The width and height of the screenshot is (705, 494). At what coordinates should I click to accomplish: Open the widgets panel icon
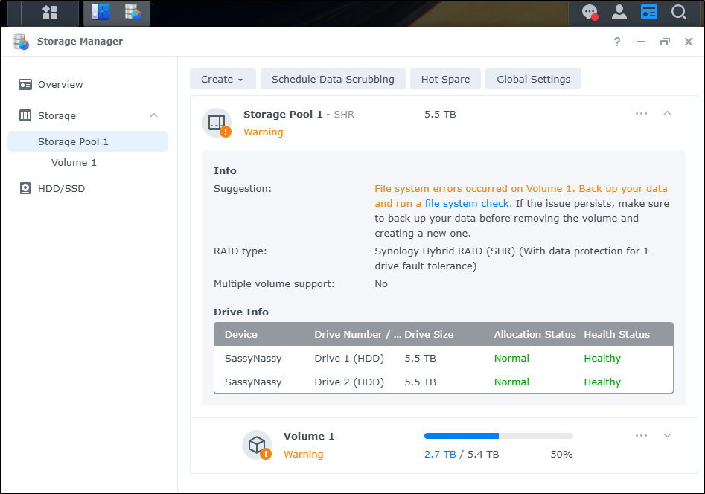pyautogui.click(x=649, y=12)
